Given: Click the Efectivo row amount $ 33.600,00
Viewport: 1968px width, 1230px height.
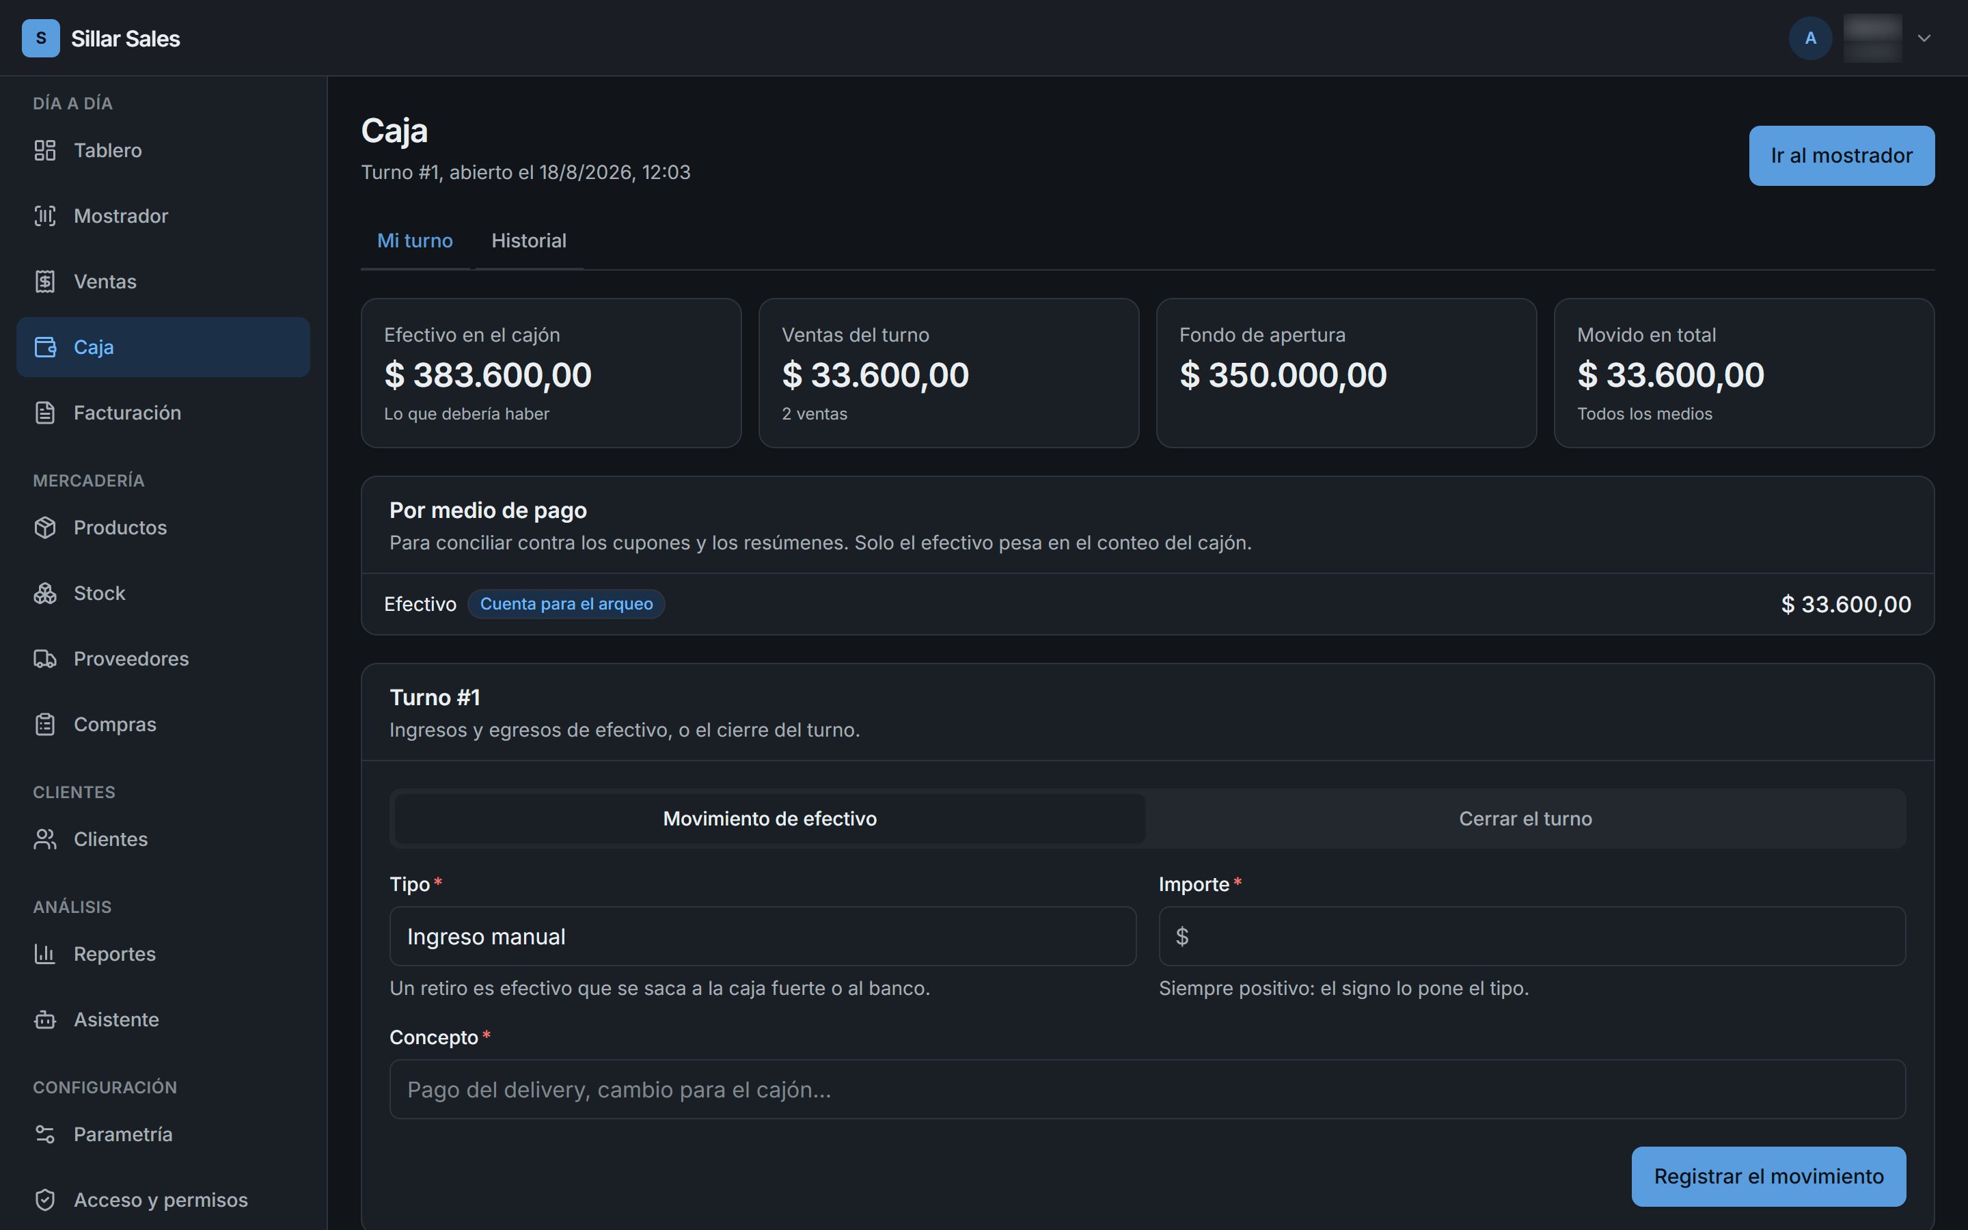Looking at the screenshot, I should point(1846,605).
